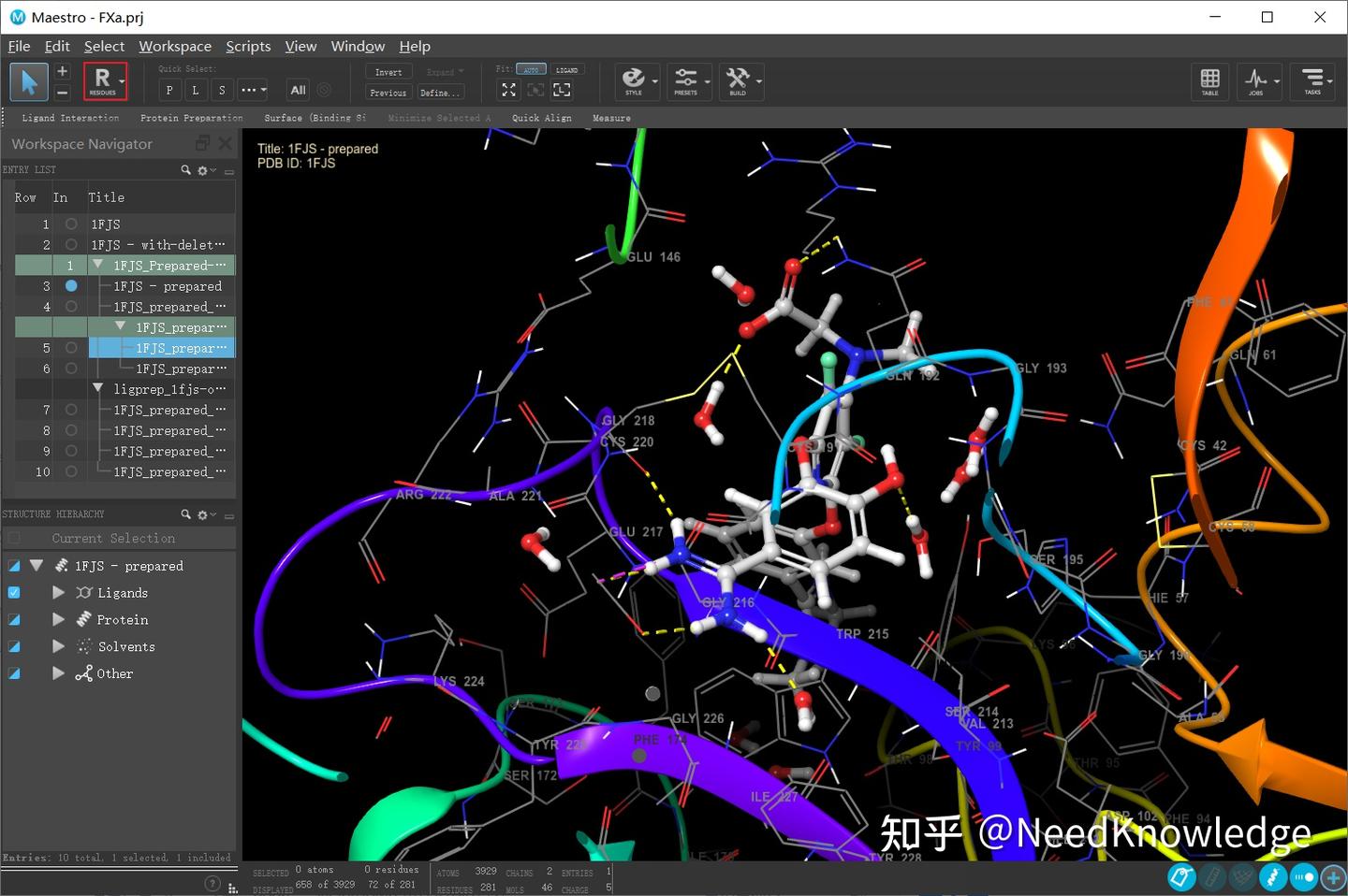Click the Define... button
The height and width of the screenshot is (896, 1348).
click(x=440, y=92)
